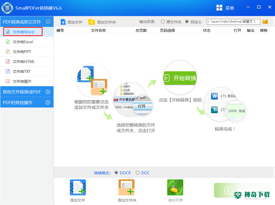
Task: Click the 其他文件转换成PDF section header text
Action: (x=22, y=92)
